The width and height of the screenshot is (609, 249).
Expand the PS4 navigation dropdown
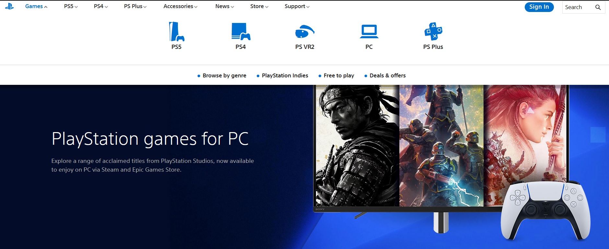click(101, 6)
